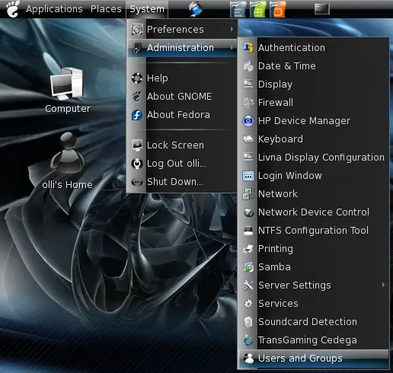Image resolution: width=393 pixels, height=373 pixels.
Task: Expand the Administration submenu arrow
Action: point(232,47)
